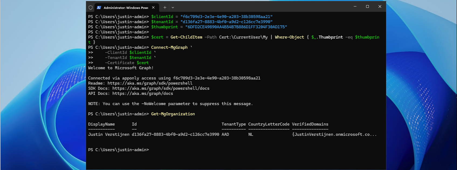Open the new tab profile dropdown arrow
The width and height of the screenshot is (457, 170).
pyautogui.click(x=173, y=8)
